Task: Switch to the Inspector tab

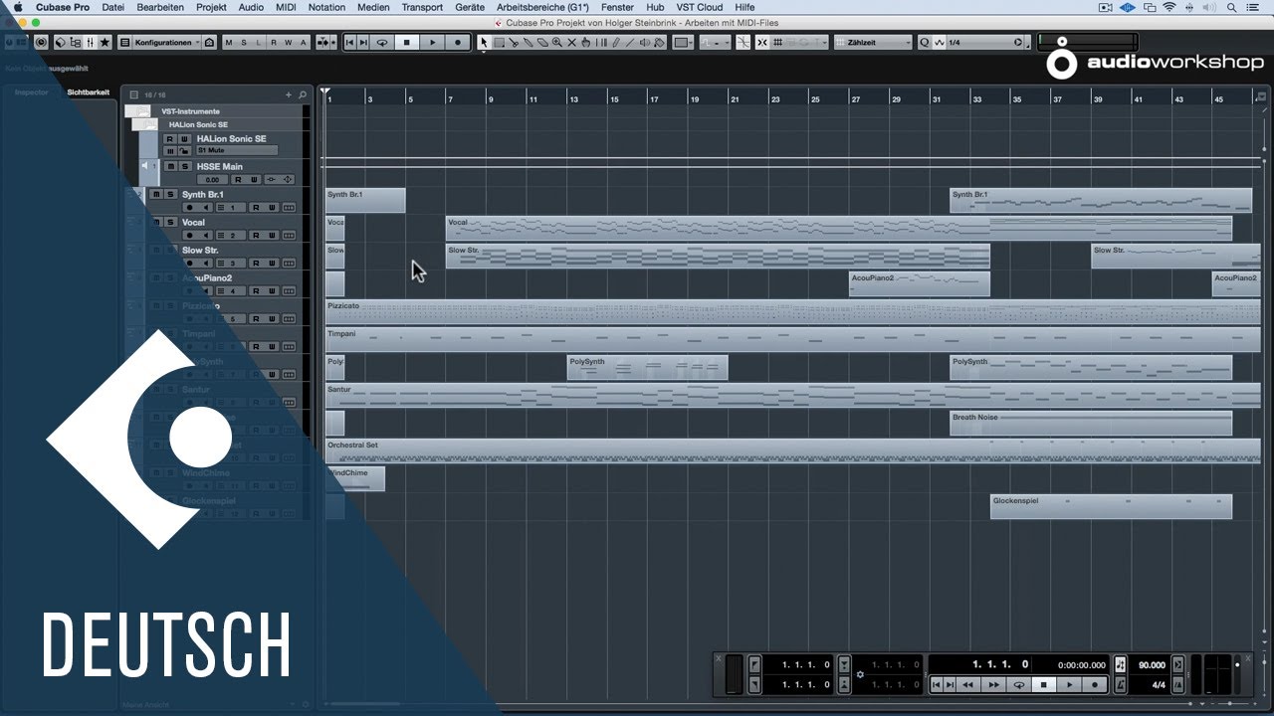Action: [31, 91]
